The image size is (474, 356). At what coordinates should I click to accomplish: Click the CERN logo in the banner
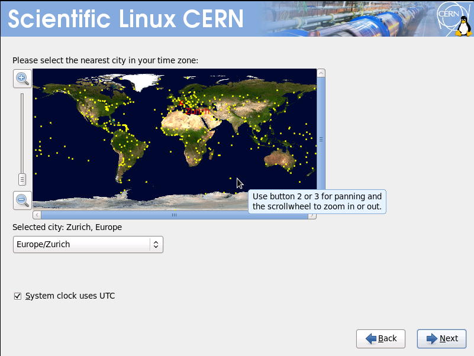tap(449, 15)
